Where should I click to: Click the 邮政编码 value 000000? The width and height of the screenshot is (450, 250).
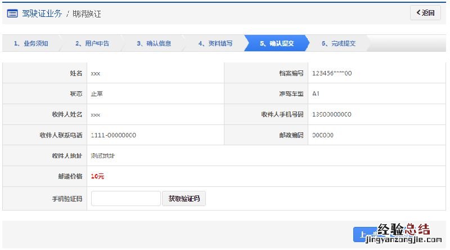tap(323, 135)
